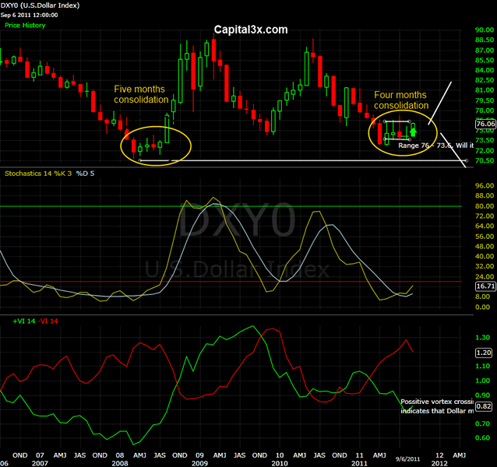Click the 48.00 stochastic axis label
The image size is (497, 467).
tap(485, 246)
